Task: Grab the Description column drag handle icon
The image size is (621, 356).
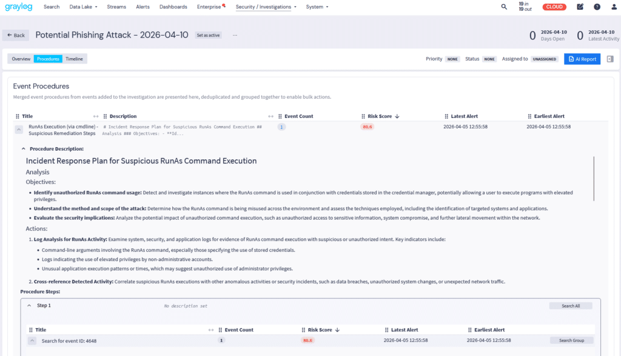Action: [x=105, y=116]
